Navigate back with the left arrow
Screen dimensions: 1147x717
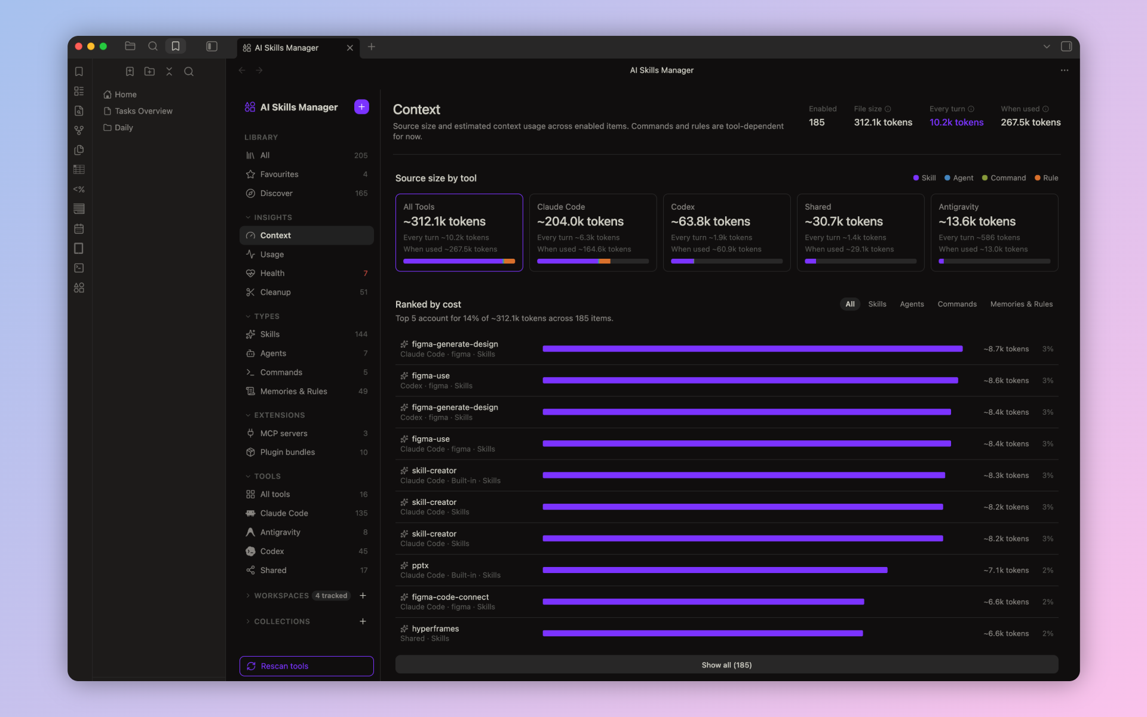tap(242, 71)
